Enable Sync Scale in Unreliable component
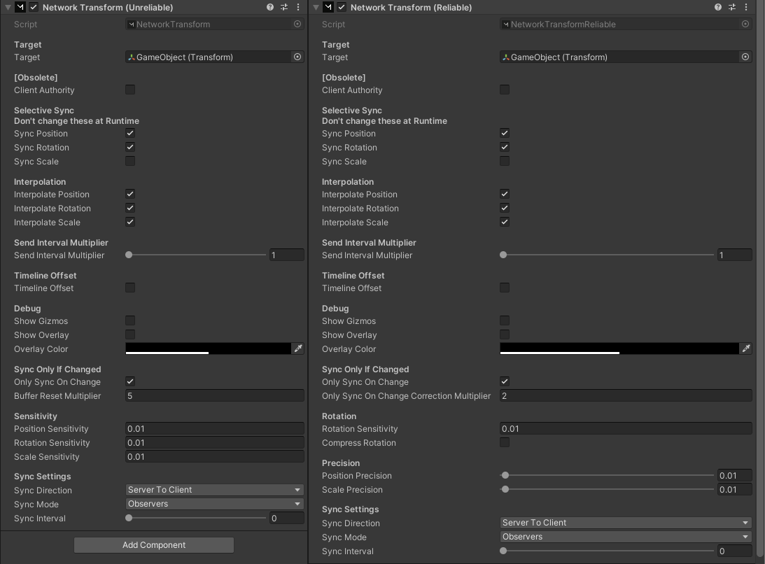This screenshot has width=765, height=564. tap(130, 161)
